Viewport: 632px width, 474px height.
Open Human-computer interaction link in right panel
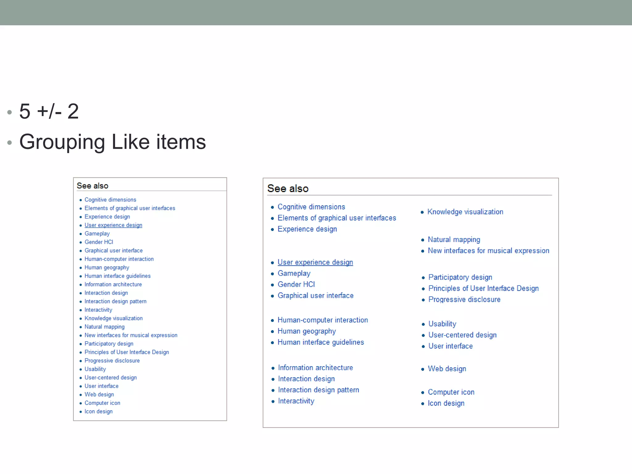pos(322,320)
